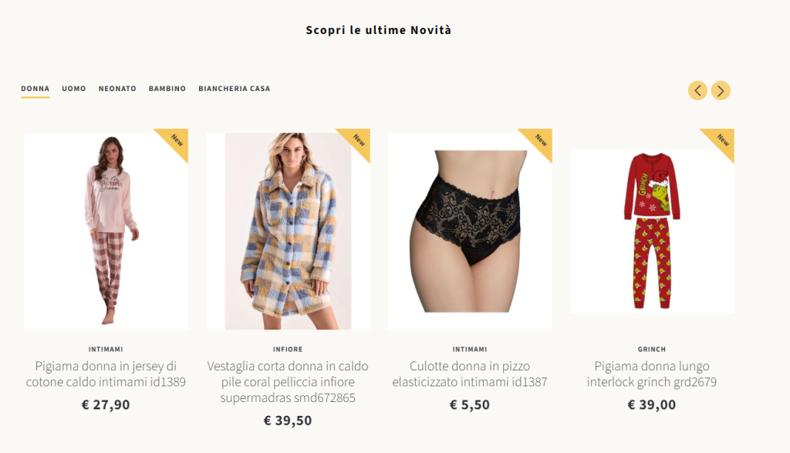Select the DONNA tab
The image size is (790, 453).
point(35,89)
